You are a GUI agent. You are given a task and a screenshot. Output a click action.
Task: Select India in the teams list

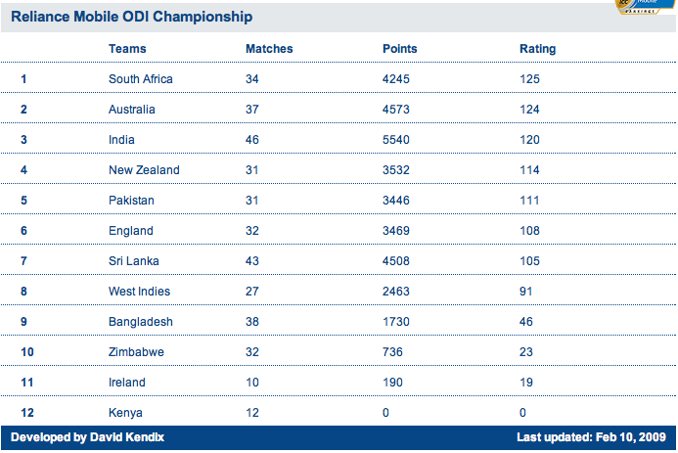point(122,140)
